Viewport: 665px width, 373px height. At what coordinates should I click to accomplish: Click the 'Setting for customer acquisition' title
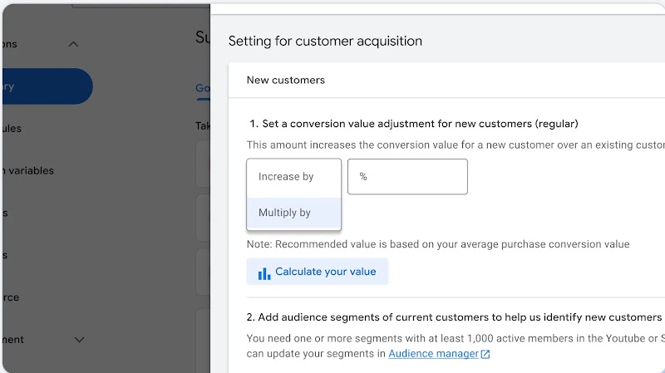(x=325, y=41)
